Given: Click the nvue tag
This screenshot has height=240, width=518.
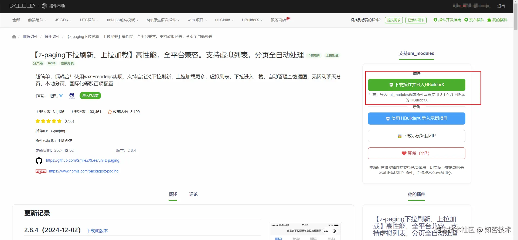Looking at the screenshot, I should pos(52,63).
